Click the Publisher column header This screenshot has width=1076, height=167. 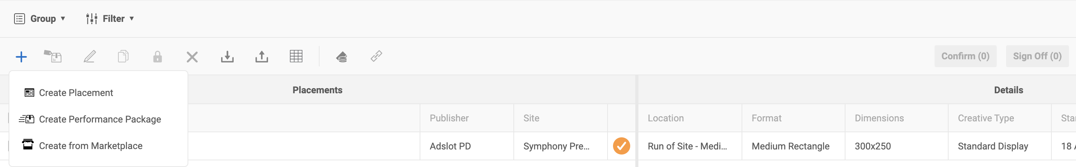click(449, 118)
